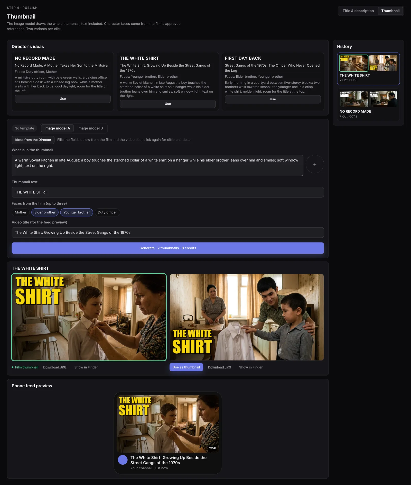Click Use as thumbnail button

pyautogui.click(x=186, y=367)
